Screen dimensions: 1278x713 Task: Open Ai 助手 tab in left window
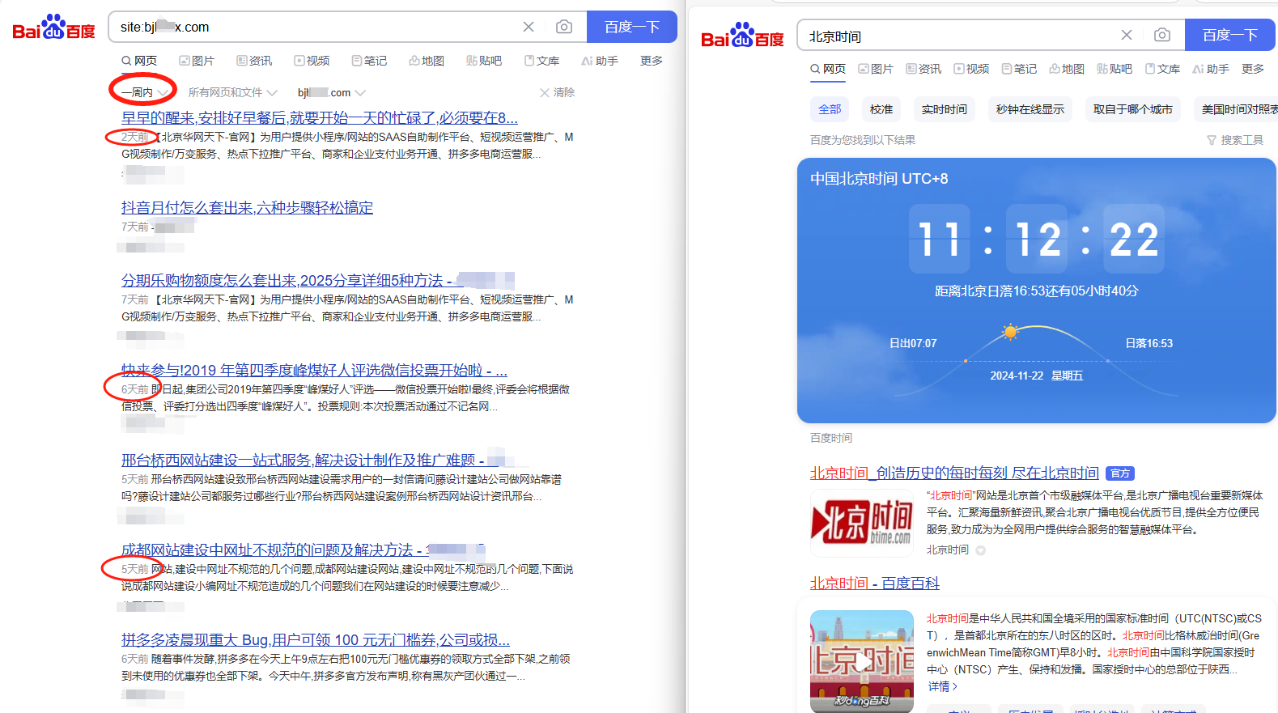[x=600, y=61]
